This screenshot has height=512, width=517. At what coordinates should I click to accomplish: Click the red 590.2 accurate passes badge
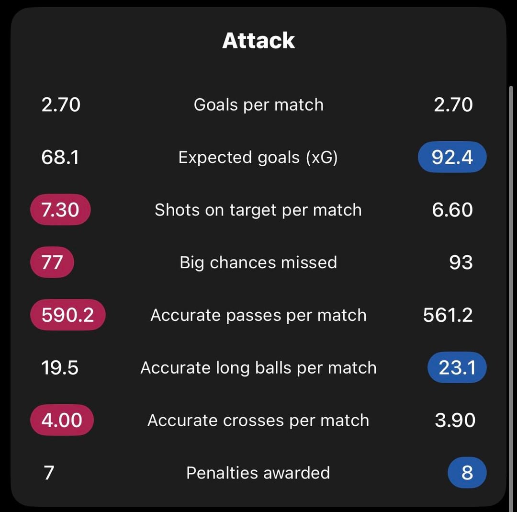[x=67, y=315]
